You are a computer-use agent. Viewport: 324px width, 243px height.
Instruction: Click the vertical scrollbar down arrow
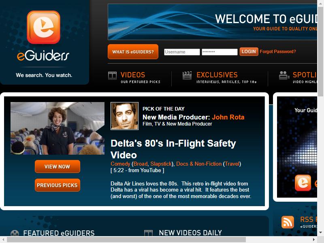click(320, 232)
